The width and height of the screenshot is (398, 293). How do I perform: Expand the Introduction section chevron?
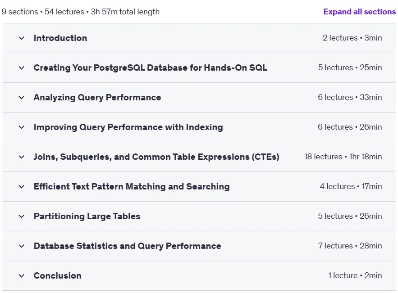coord(22,38)
